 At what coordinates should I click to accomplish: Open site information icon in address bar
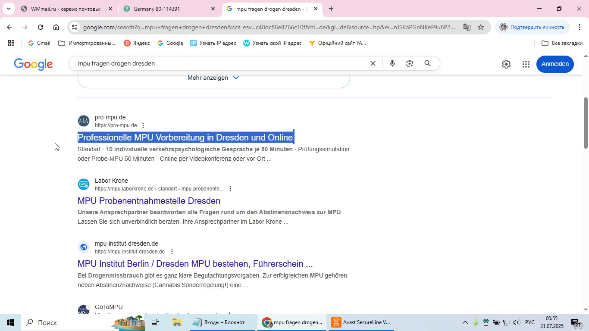click(x=75, y=27)
